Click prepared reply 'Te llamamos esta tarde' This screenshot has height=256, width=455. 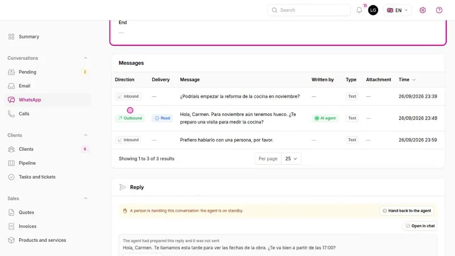tap(229, 247)
